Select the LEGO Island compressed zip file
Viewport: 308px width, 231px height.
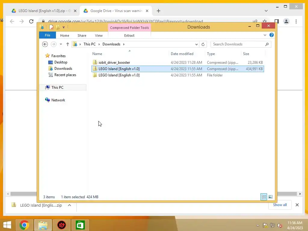point(177,69)
